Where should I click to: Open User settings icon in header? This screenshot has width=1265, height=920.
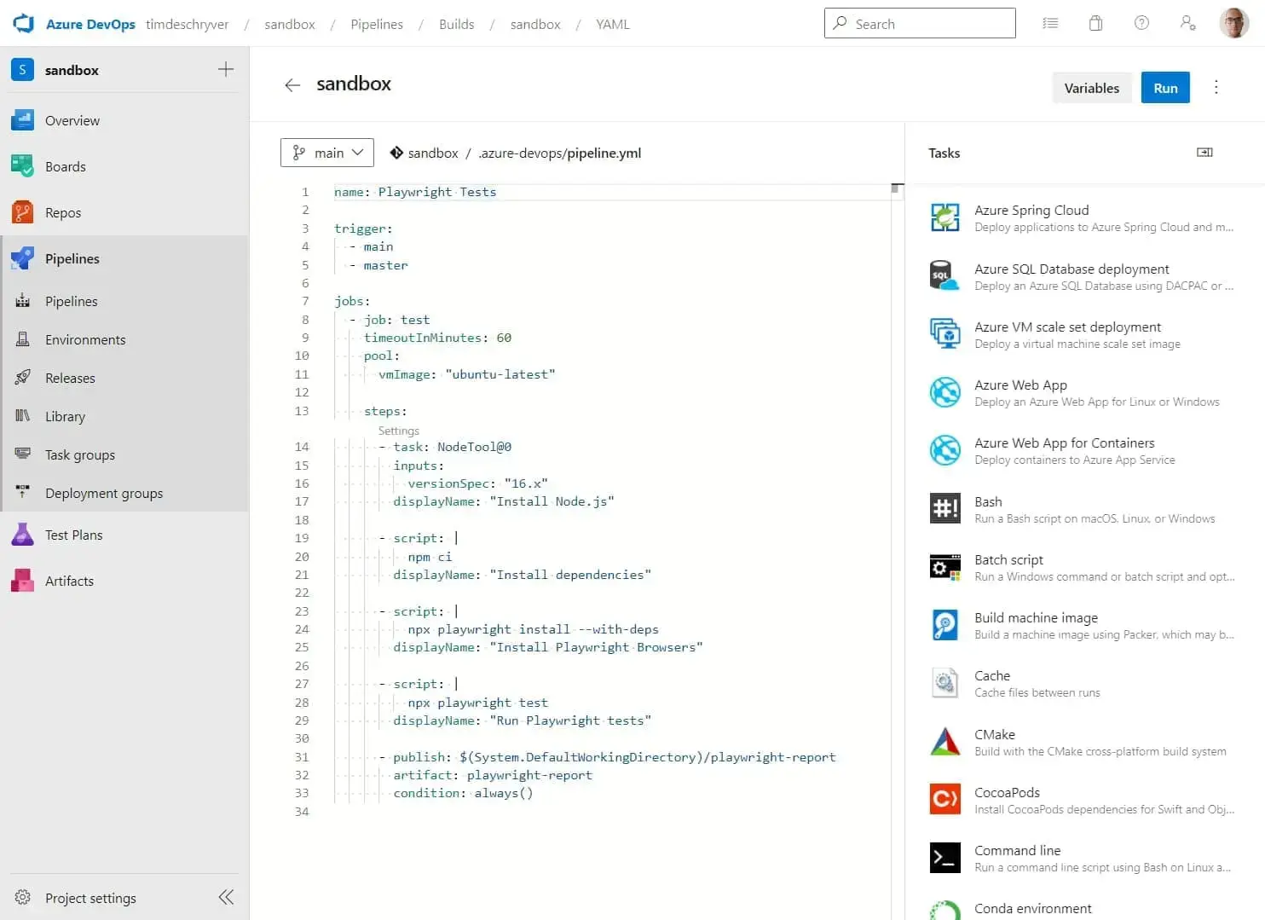[1187, 23]
